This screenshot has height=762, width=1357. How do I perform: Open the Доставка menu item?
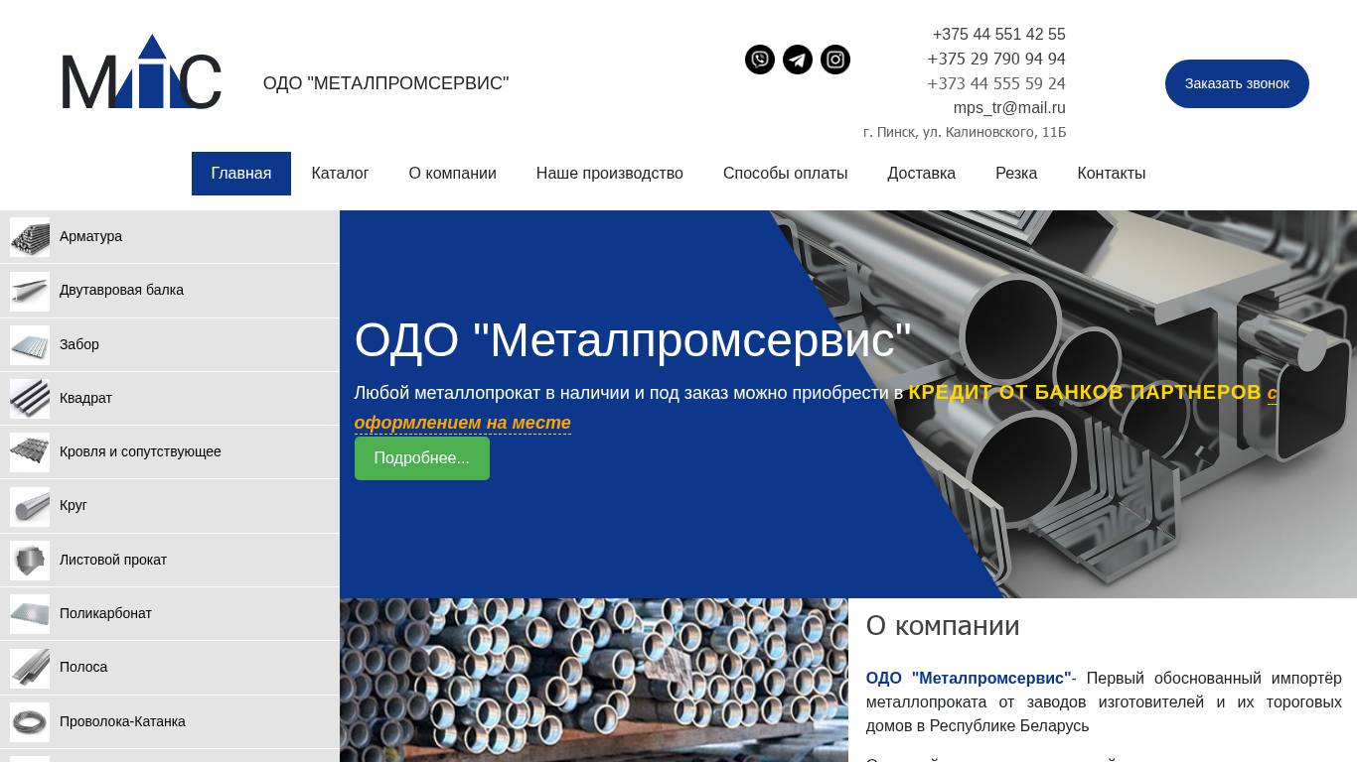[x=922, y=174]
